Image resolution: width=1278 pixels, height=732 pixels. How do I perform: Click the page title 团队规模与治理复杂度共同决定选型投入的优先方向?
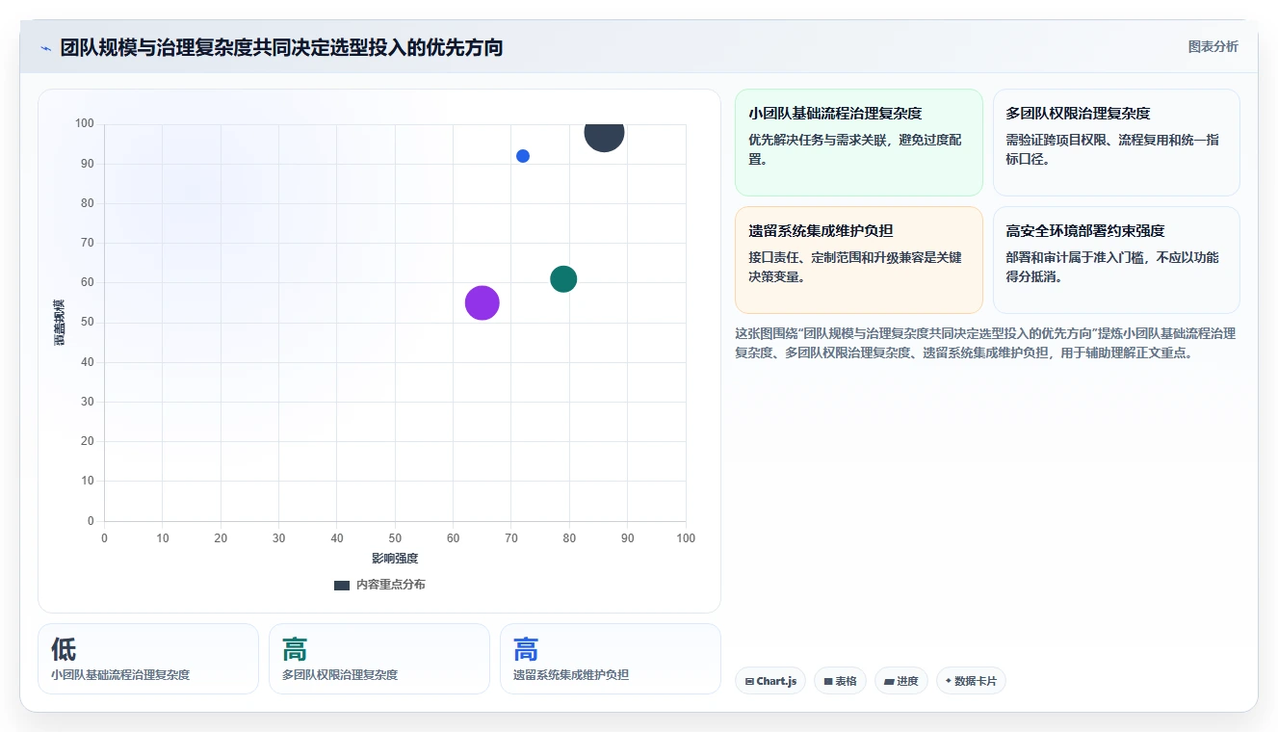point(281,47)
